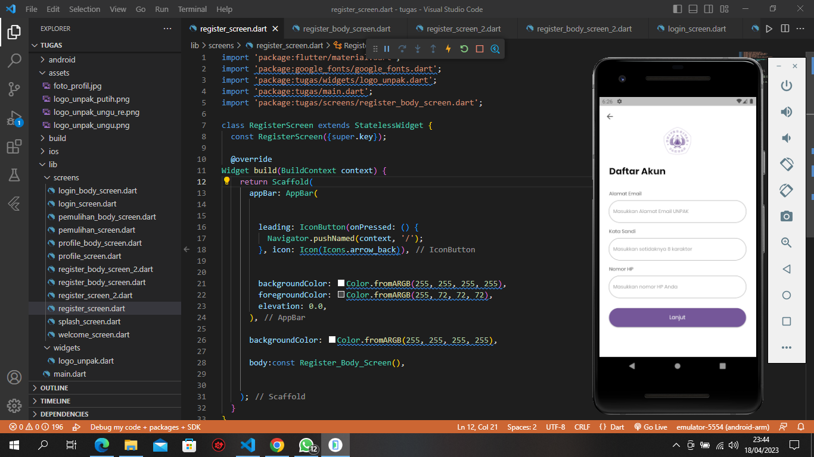The width and height of the screenshot is (814, 457).
Task: Restart the debug session
Action: pos(464,49)
